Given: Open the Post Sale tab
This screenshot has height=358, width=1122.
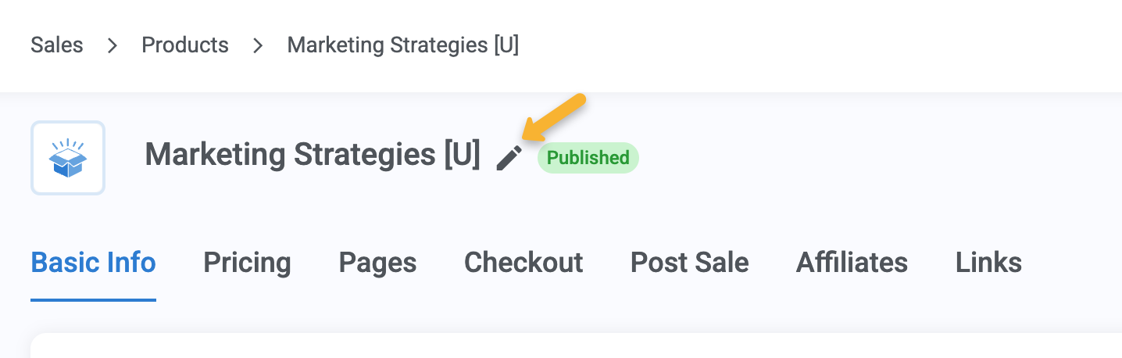Looking at the screenshot, I should pos(689,263).
